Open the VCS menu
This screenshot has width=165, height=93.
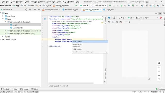point(64,2)
